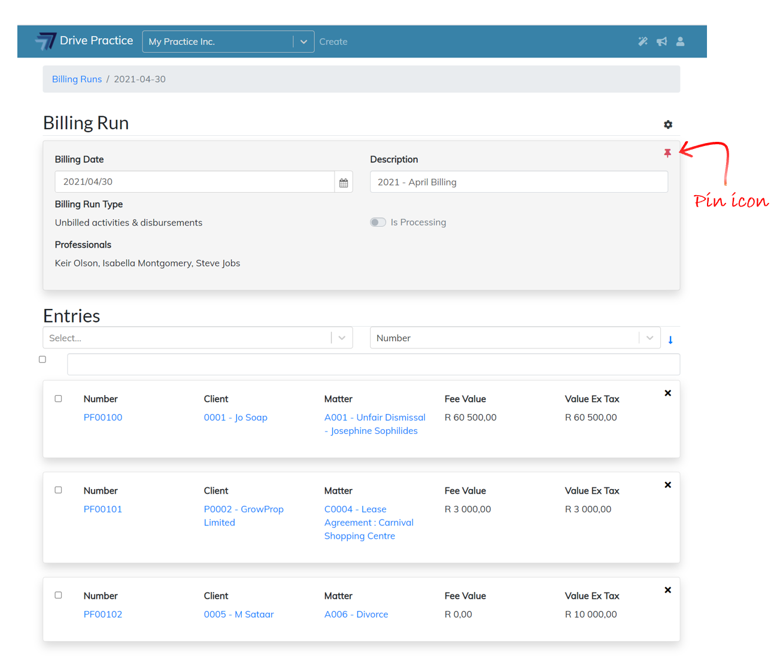Viewport: 780px width, 665px height.
Task: Tick the checkbox for PF00100
Action: coord(59,399)
